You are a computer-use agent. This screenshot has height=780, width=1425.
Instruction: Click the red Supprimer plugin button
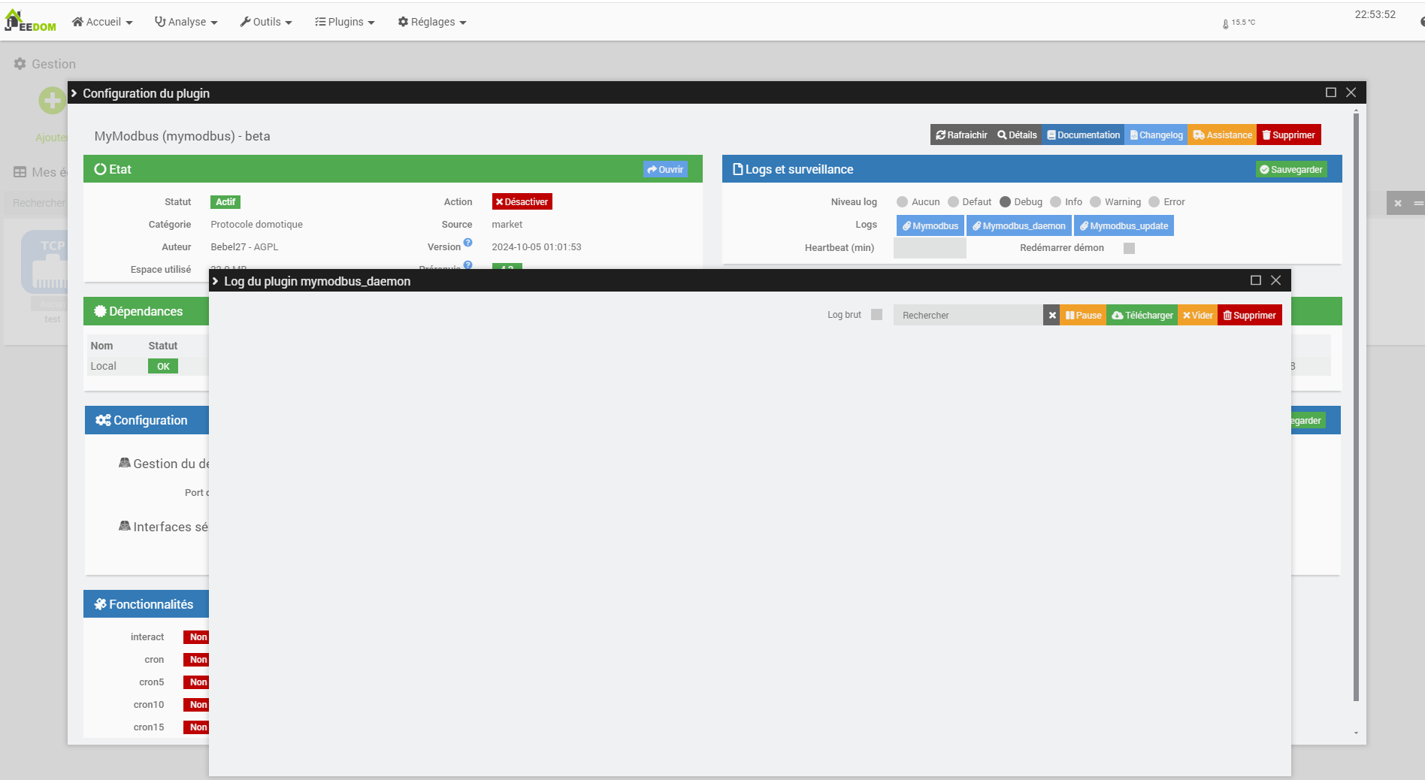coord(1288,135)
